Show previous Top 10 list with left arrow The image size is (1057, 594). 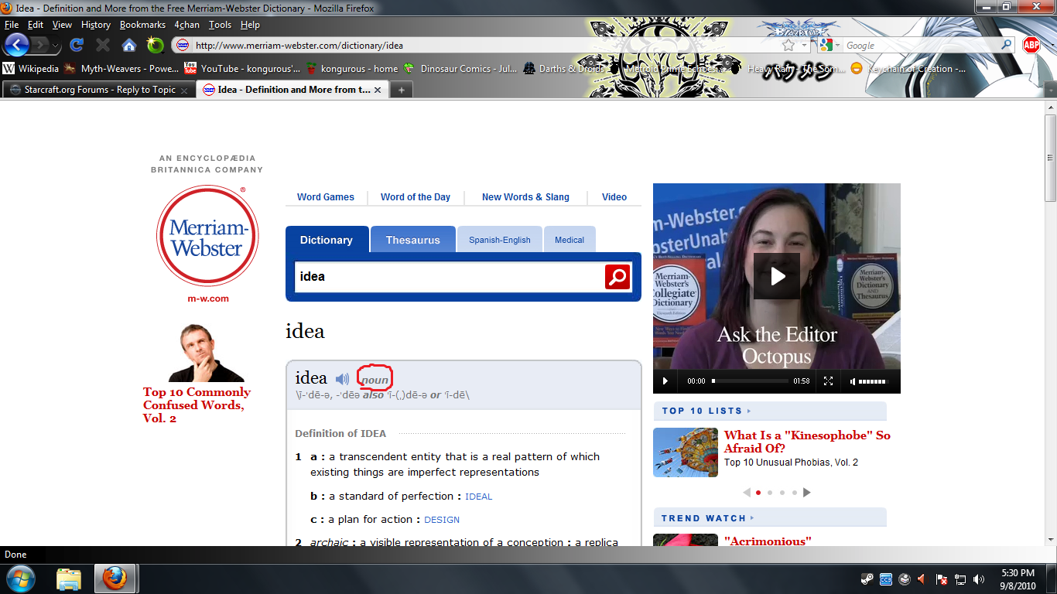click(747, 492)
